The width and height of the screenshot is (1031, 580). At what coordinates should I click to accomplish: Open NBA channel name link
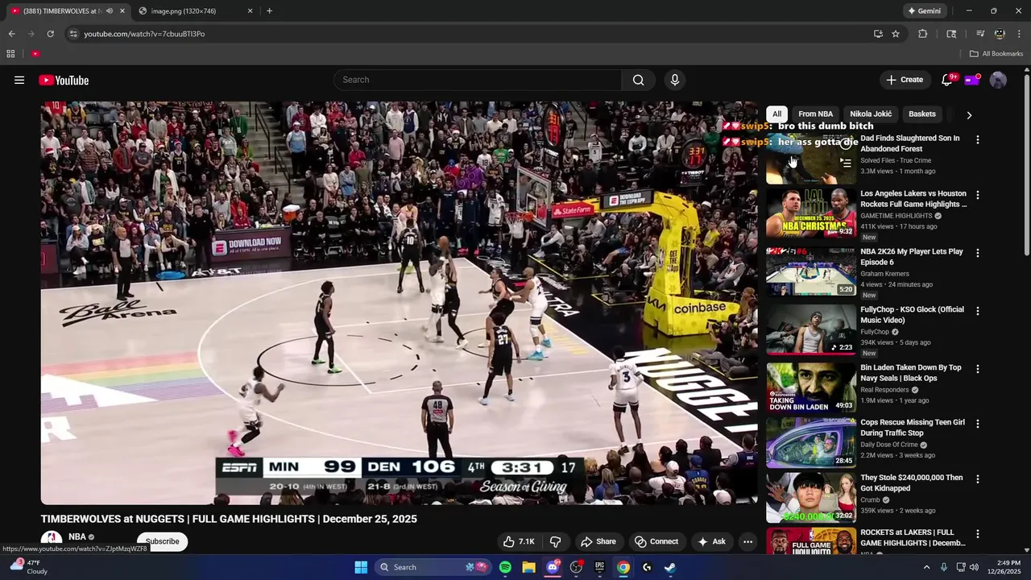(x=77, y=536)
